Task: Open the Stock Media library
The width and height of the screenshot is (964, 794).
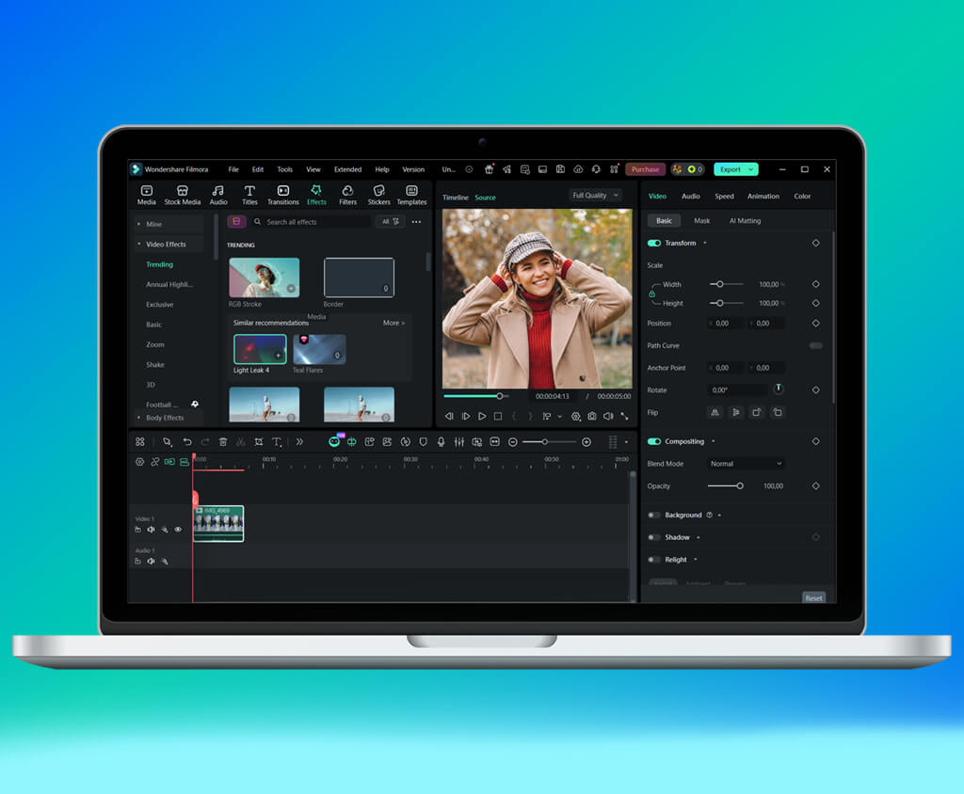Action: tap(182, 194)
